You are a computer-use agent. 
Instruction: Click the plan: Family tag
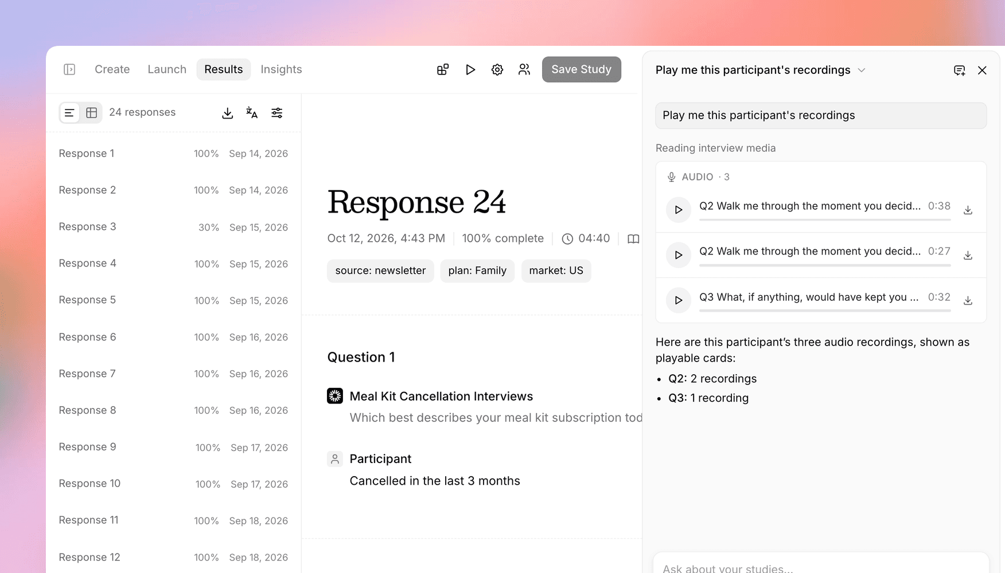tap(477, 270)
